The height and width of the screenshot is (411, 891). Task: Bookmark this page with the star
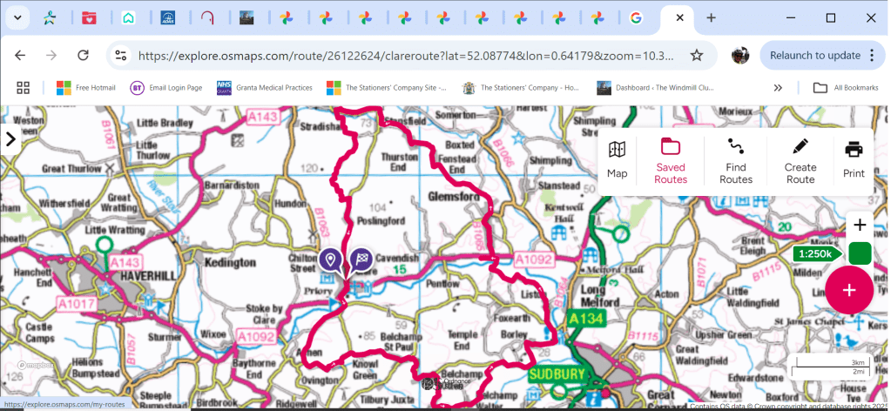[x=697, y=55]
